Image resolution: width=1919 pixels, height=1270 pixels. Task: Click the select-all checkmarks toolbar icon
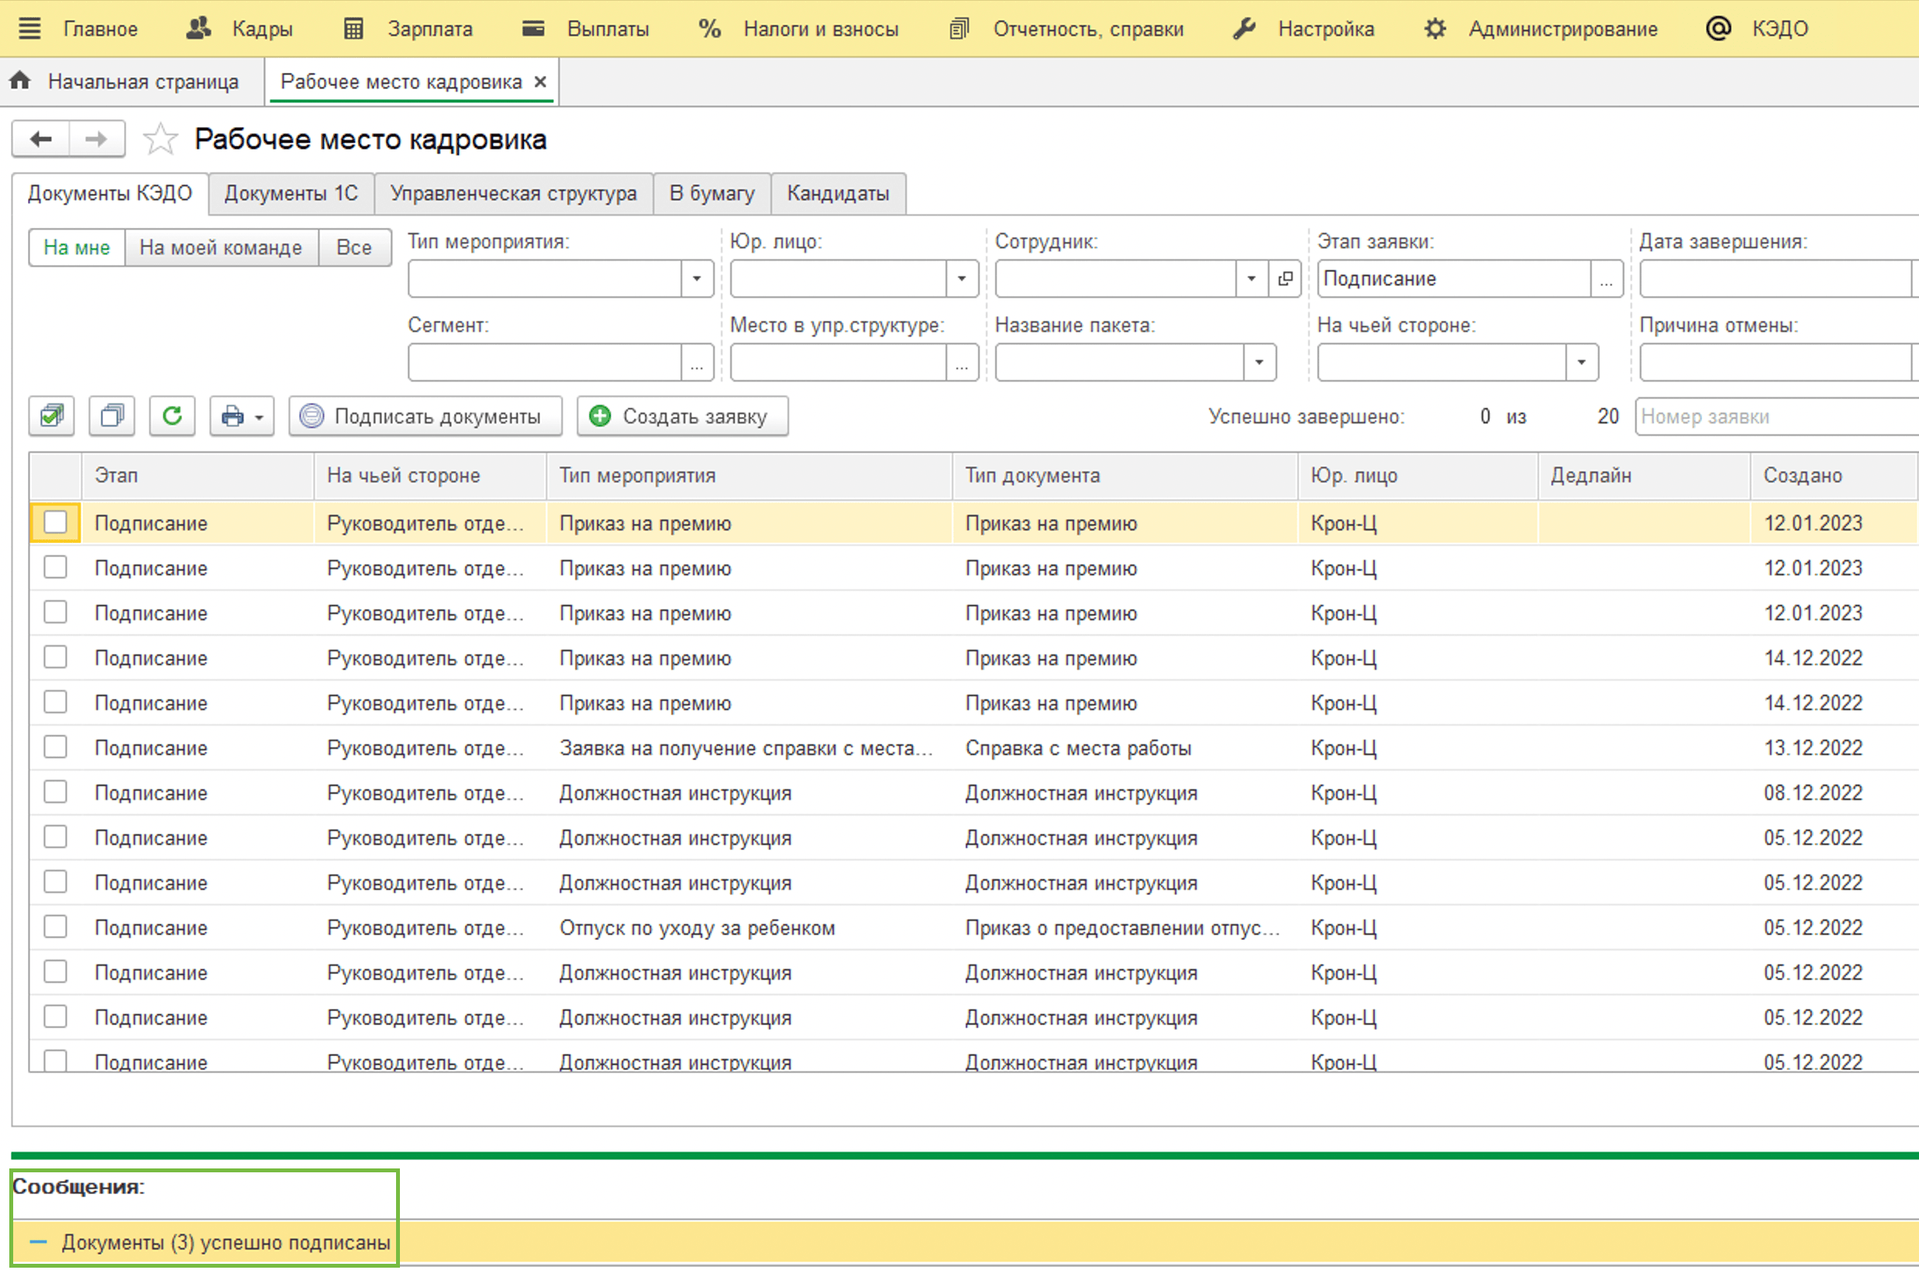point(52,416)
